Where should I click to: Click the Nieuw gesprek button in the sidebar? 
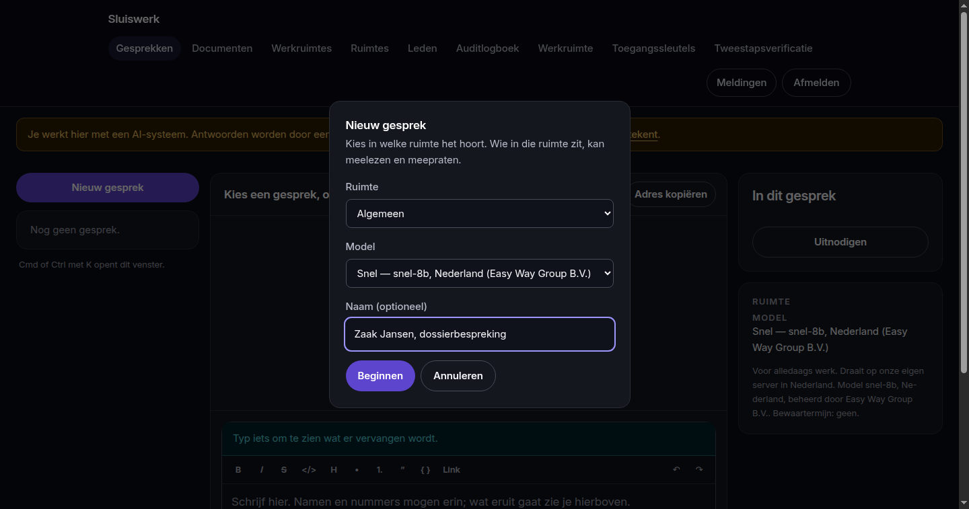(108, 188)
